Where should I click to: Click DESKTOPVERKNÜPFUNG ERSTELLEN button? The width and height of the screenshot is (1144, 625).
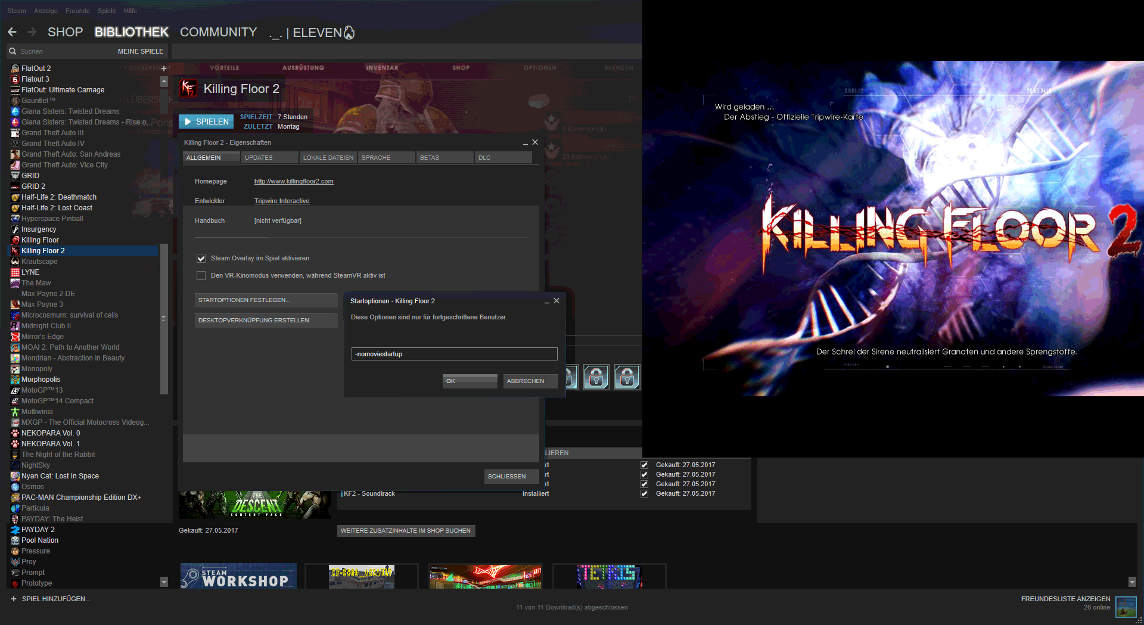tap(266, 321)
